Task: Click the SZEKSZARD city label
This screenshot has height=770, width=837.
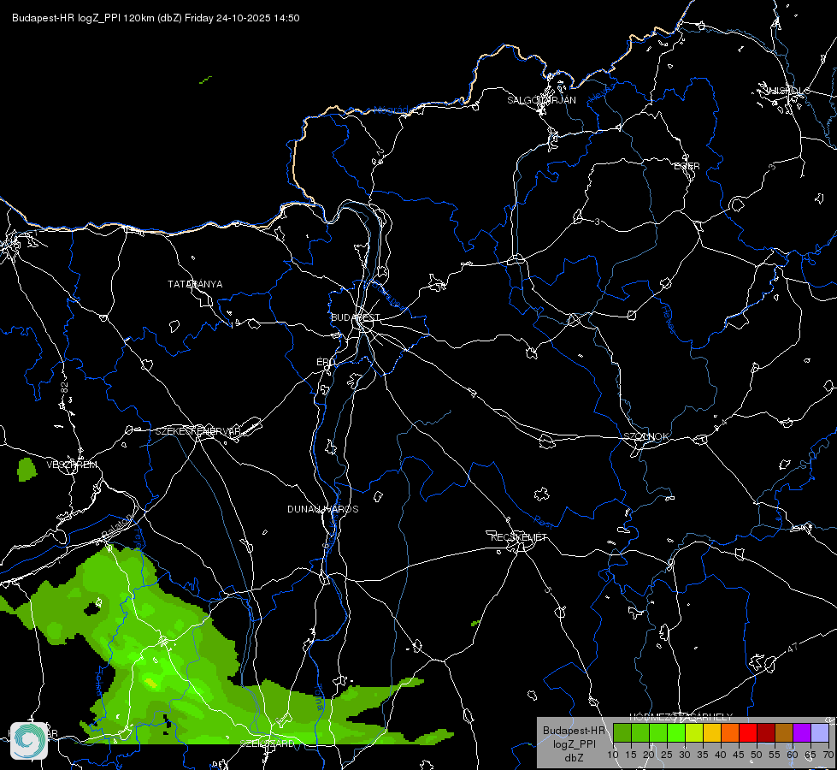Action: point(267,743)
